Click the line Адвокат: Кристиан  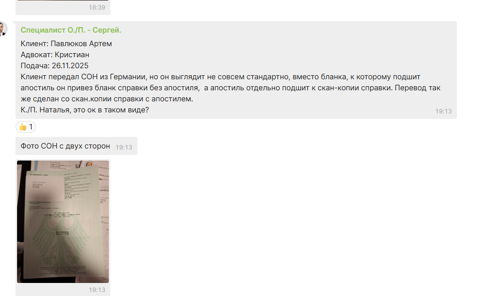point(55,55)
